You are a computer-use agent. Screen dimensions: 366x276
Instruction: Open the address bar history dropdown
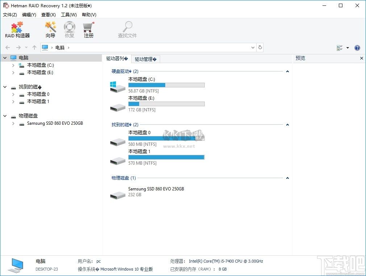253,48
